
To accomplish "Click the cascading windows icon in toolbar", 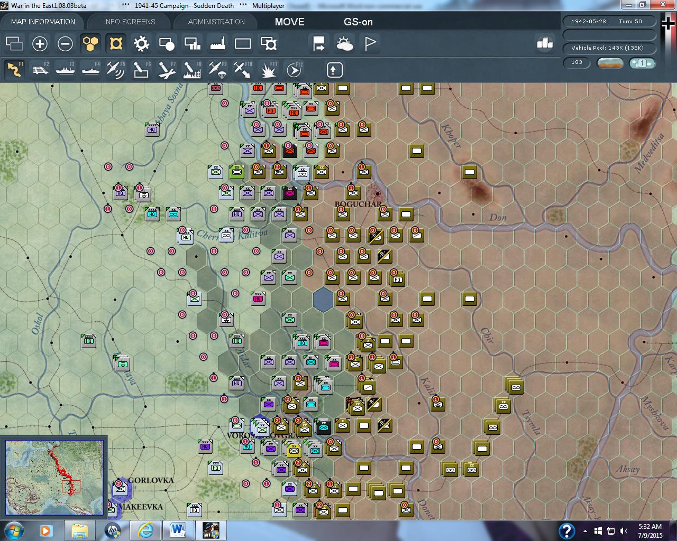I will pyautogui.click(x=14, y=43).
